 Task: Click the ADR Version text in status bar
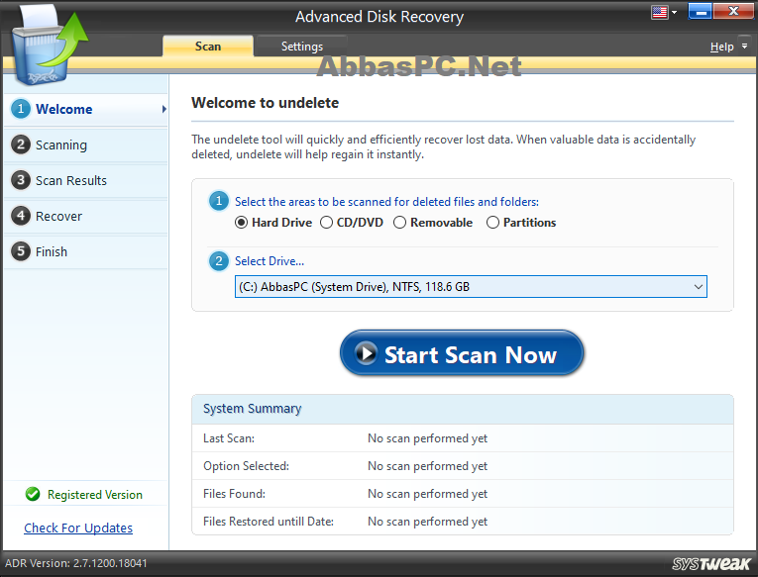pyautogui.click(x=76, y=563)
